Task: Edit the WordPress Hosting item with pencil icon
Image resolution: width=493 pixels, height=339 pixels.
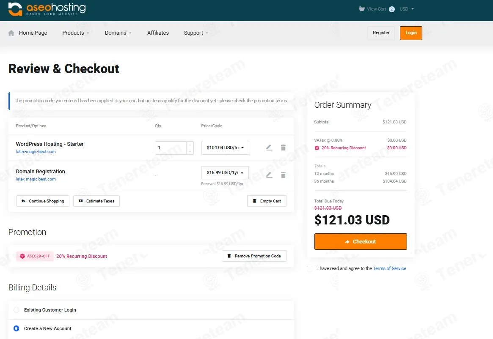Action: 269,148
